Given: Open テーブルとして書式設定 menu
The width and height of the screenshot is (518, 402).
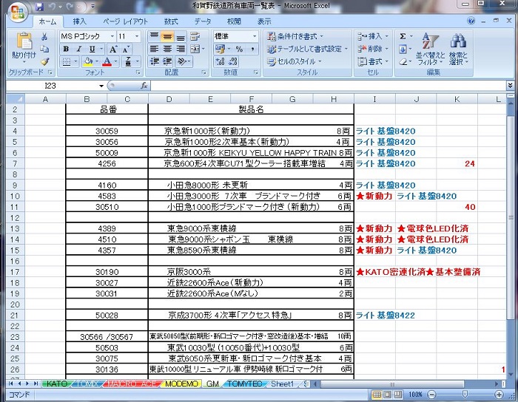Looking at the screenshot, I should click(308, 49).
